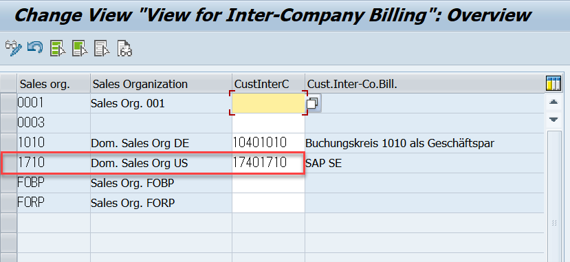Select row selector for FORP

click(8, 203)
